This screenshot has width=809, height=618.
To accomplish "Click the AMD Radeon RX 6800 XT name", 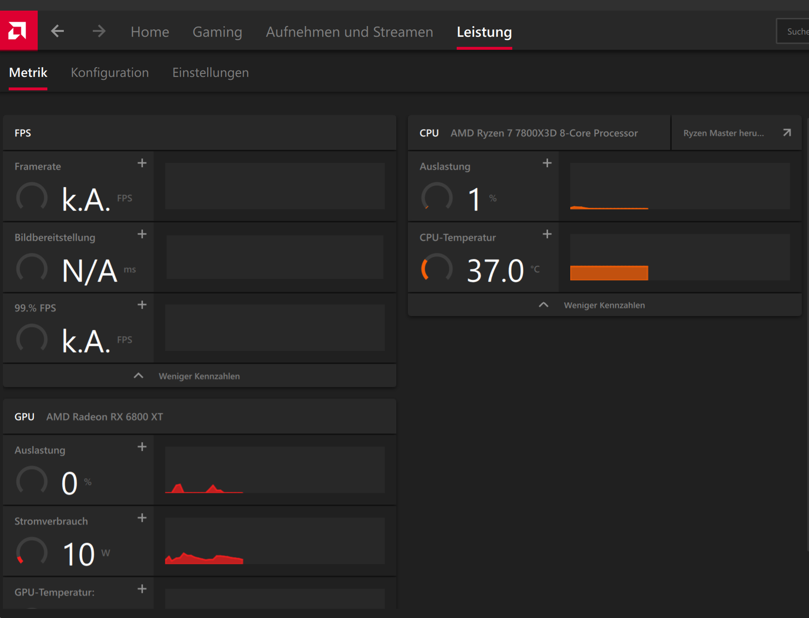I will pyautogui.click(x=105, y=417).
